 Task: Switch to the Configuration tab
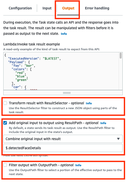20,8
